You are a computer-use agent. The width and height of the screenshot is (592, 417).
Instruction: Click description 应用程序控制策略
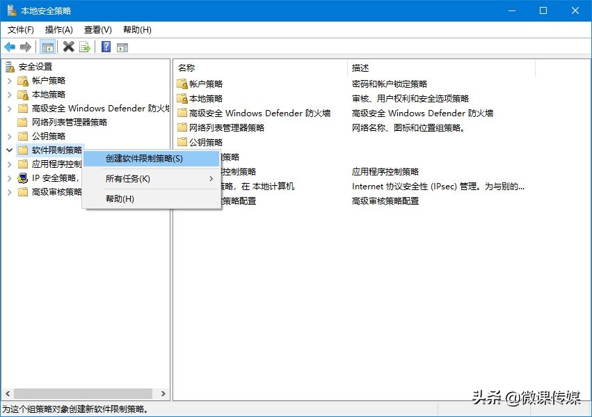(x=385, y=172)
